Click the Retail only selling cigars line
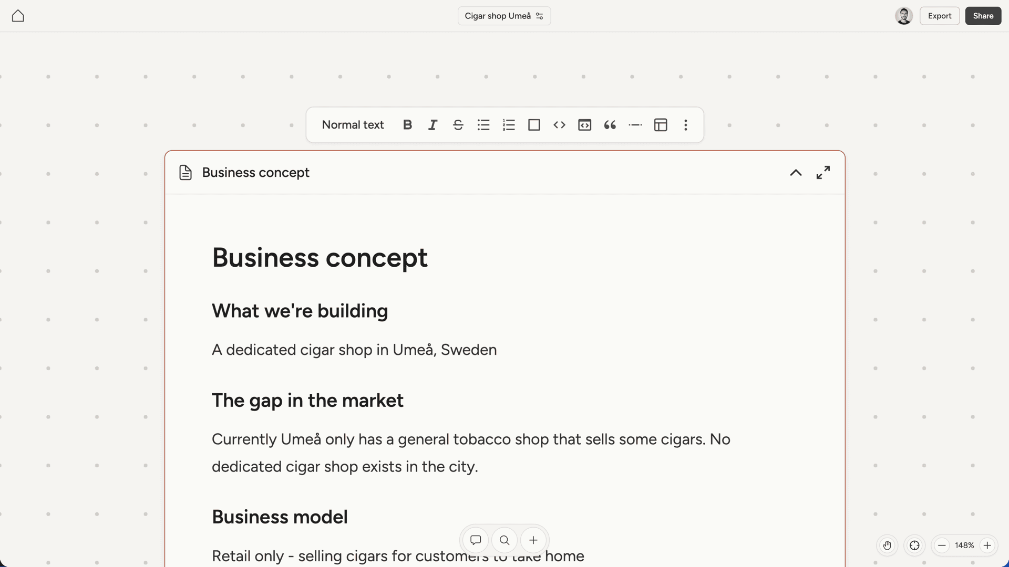Viewport: 1009px width, 567px height. pyautogui.click(x=398, y=556)
